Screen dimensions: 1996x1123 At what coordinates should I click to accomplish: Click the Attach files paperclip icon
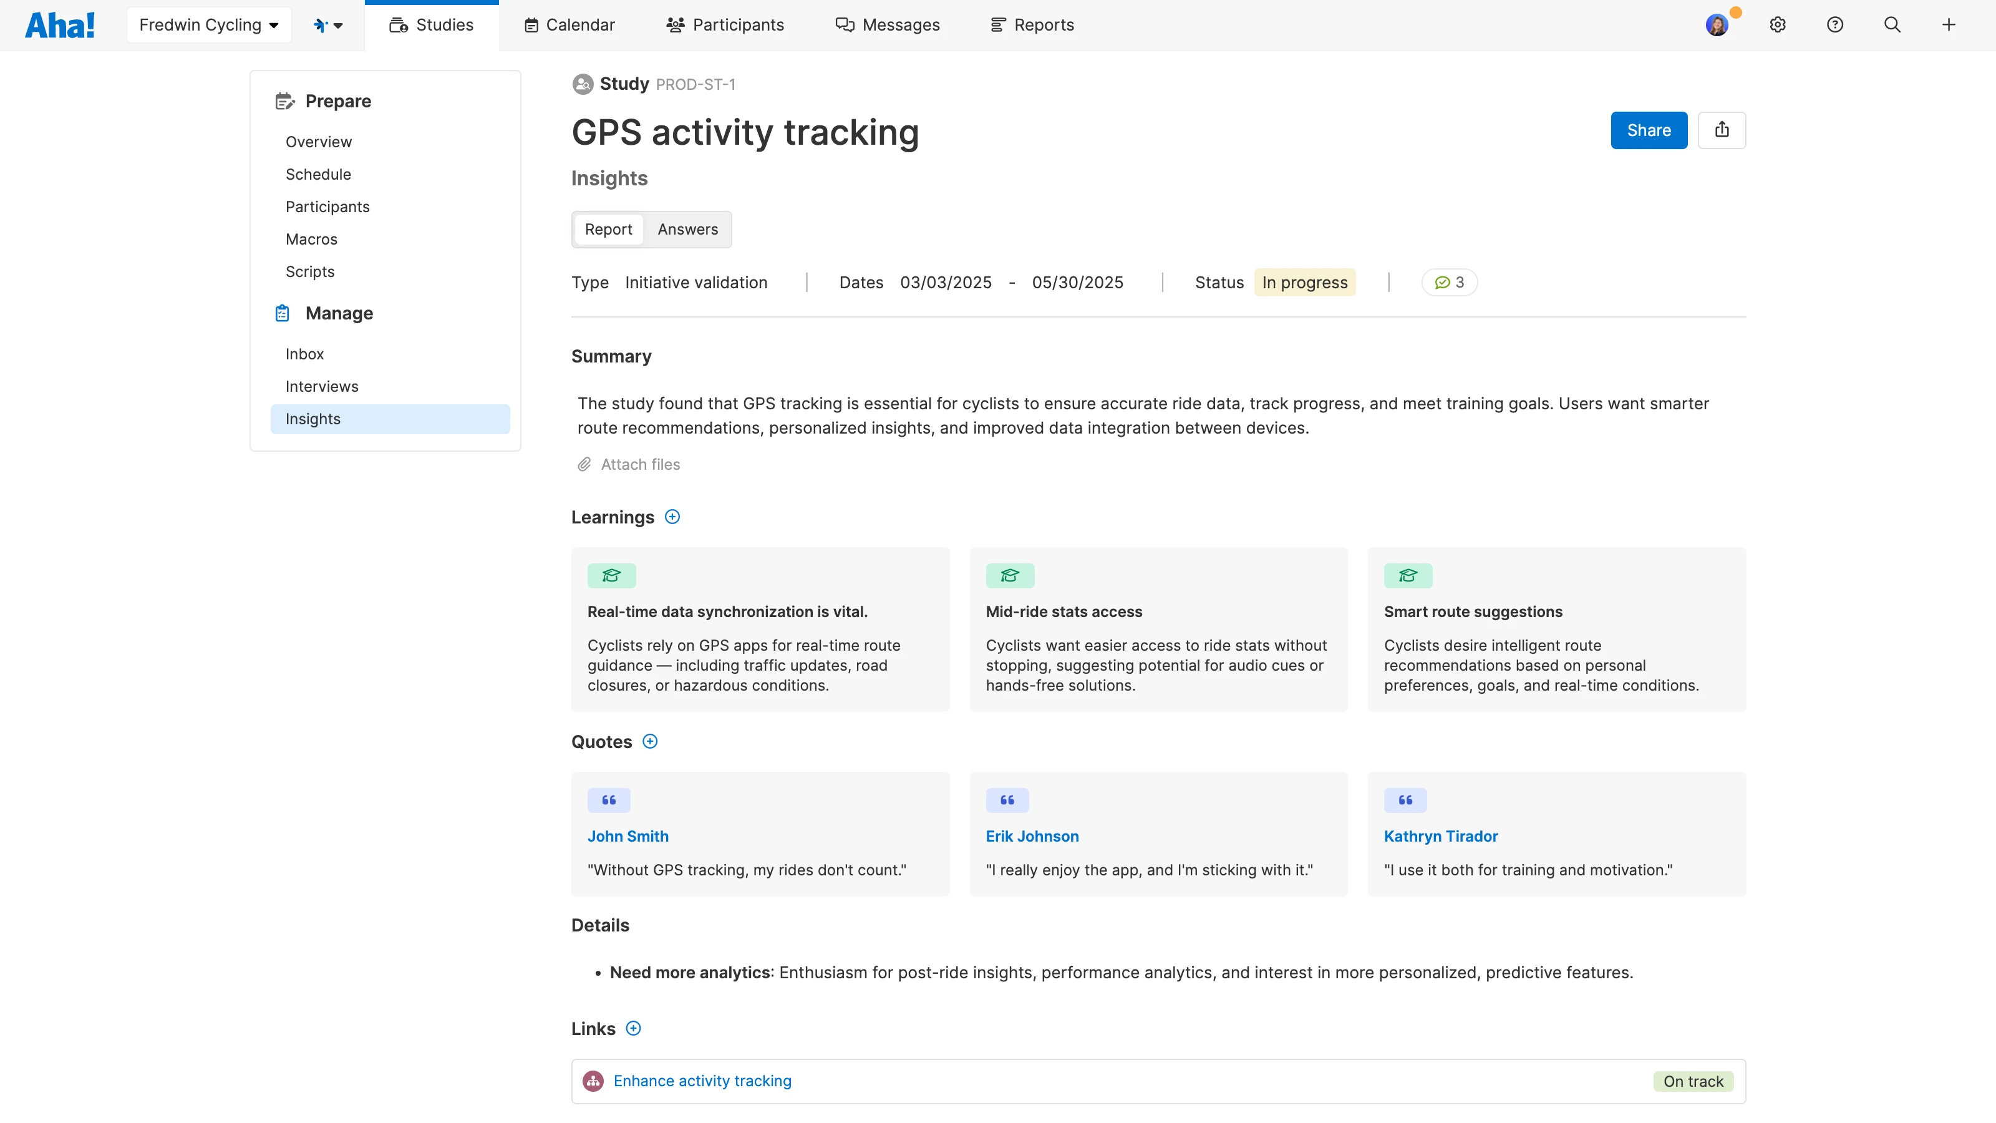click(x=584, y=464)
